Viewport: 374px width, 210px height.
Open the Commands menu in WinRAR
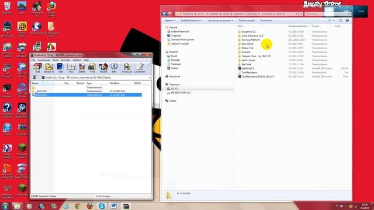tap(44, 60)
